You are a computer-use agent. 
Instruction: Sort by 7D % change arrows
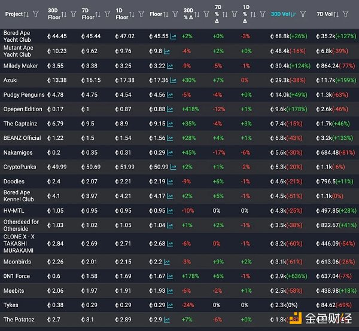click(x=225, y=14)
